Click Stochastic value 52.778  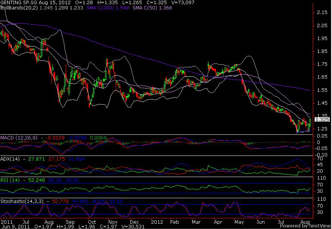click(60, 201)
